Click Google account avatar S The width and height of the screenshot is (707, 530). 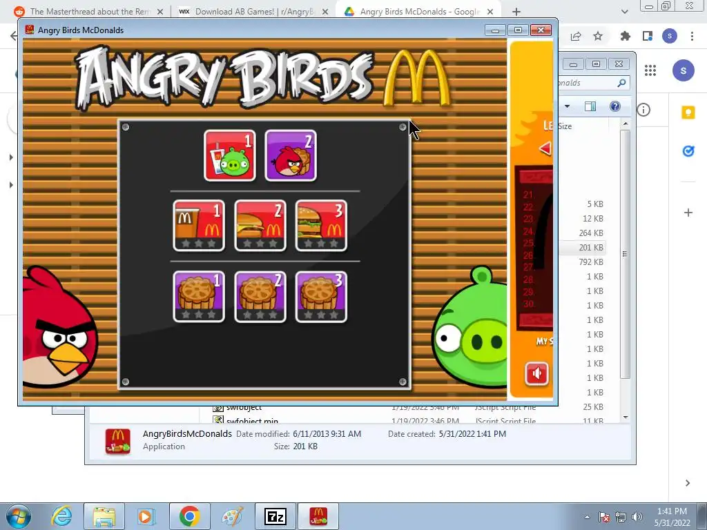point(683,70)
